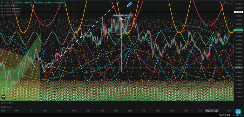Open the time zone menu showing UTC clock
244x117 pixels.
coord(225,115)
